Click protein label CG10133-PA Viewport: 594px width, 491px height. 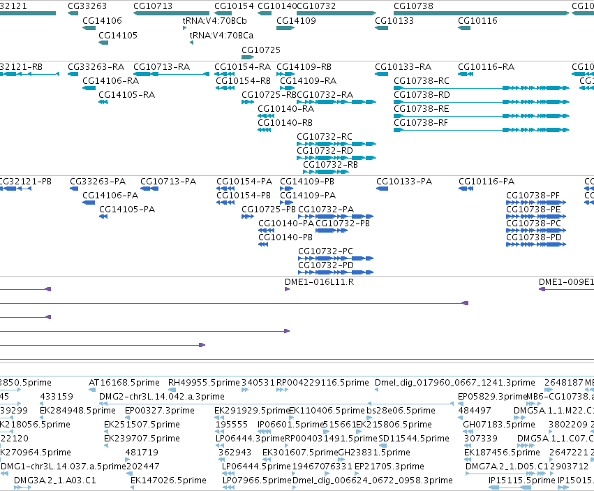(x=404, y=182)
